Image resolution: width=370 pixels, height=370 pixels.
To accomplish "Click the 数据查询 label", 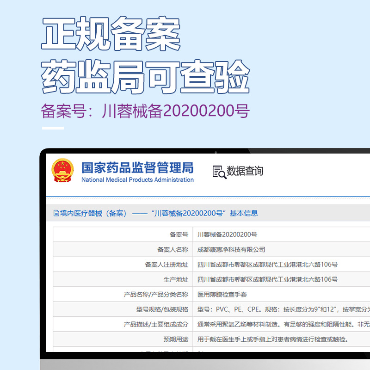I will (245, 171).
